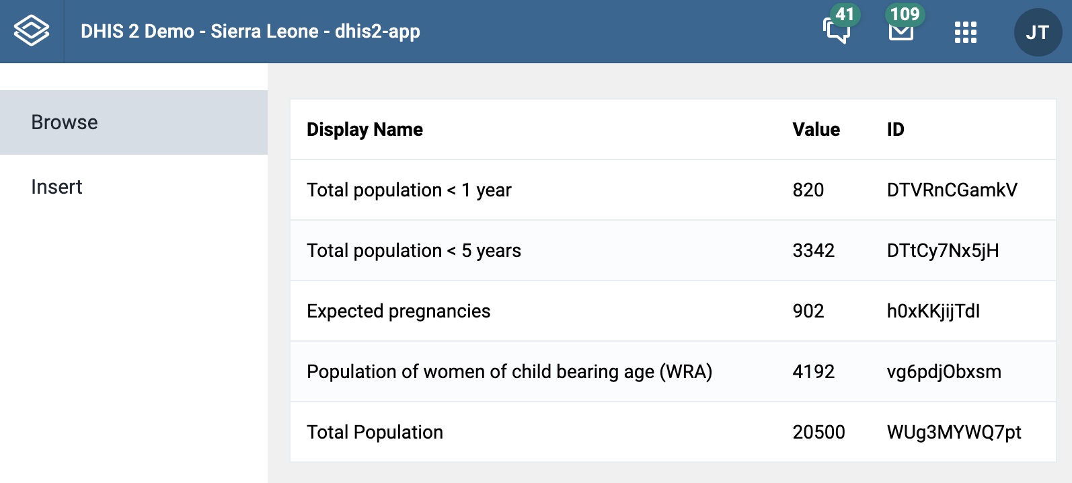
Task: Select the Population of women WRA row
Action: coord(673,371)
